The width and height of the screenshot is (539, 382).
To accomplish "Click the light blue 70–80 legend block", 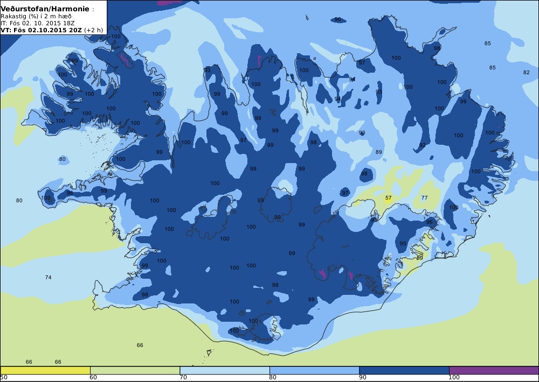I will point(225,370).
